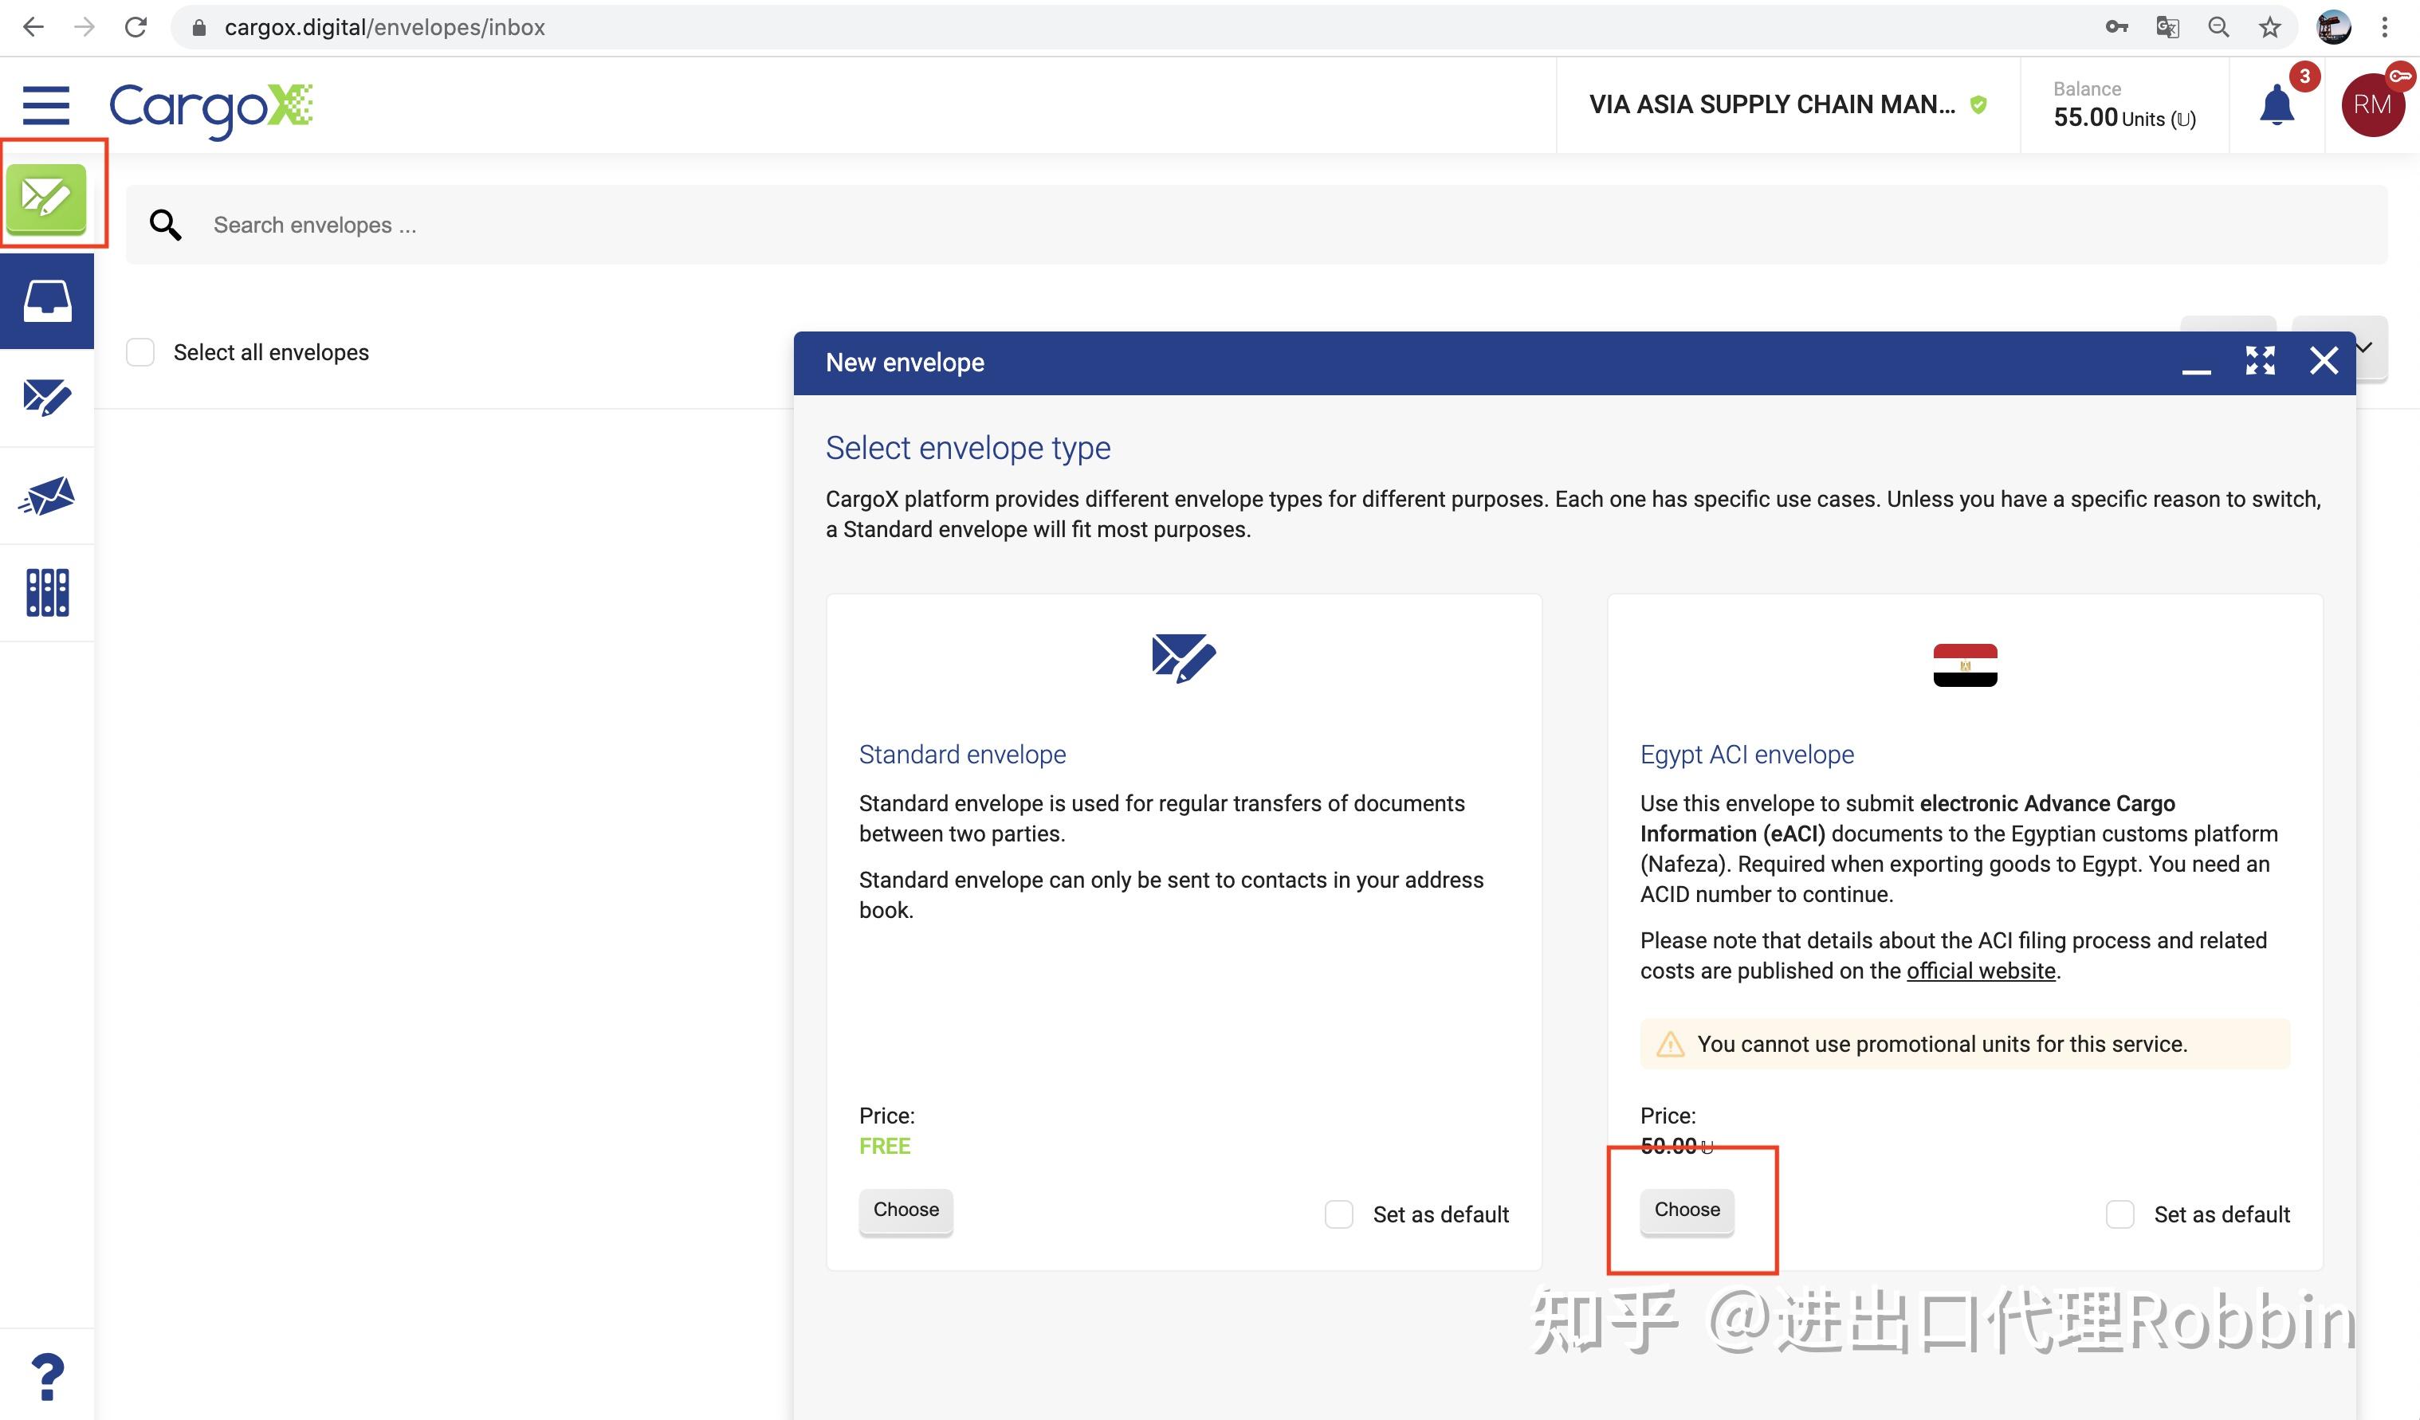Open the archive cabinet icon in sidebar
This screenshot has height=1420, width=2420.
click(x=45, y=592)
